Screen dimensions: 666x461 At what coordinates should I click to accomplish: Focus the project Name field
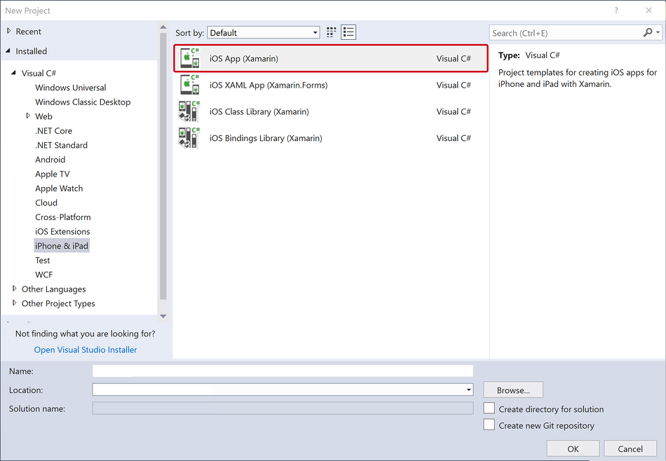(x=283, y=371)
